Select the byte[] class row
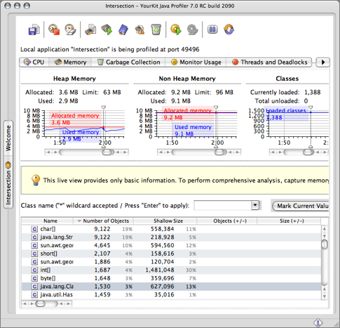340x328 pixels. coord(171,278)
